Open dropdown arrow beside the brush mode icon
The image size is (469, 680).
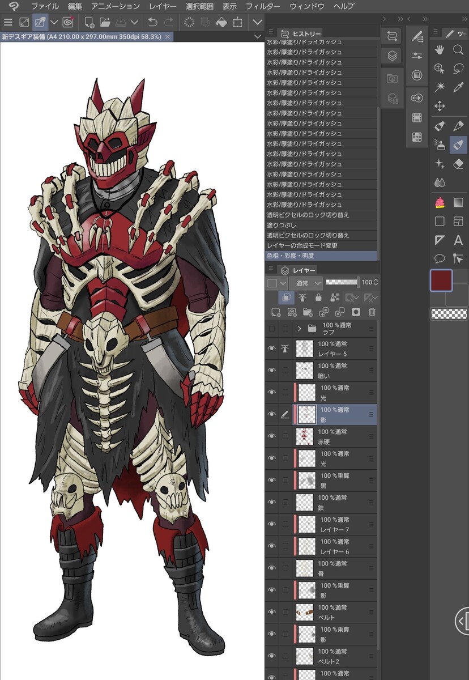point(54,22)
